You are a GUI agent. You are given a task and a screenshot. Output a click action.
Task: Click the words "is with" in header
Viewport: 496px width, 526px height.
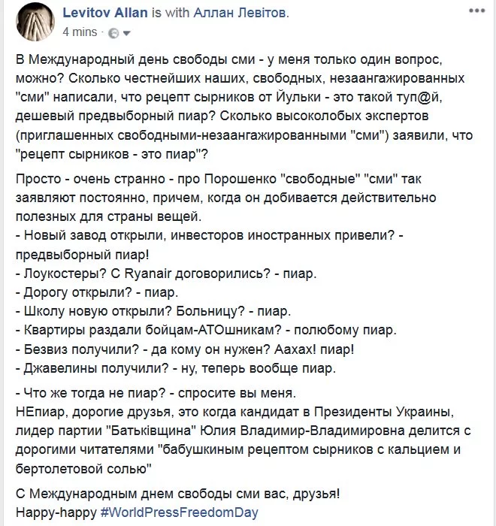pyautogui.click(x=170, y=13)
